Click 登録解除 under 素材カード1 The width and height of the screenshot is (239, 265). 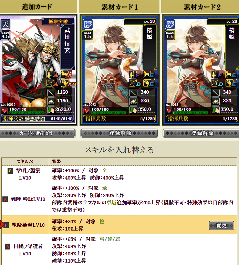(119, 133)
